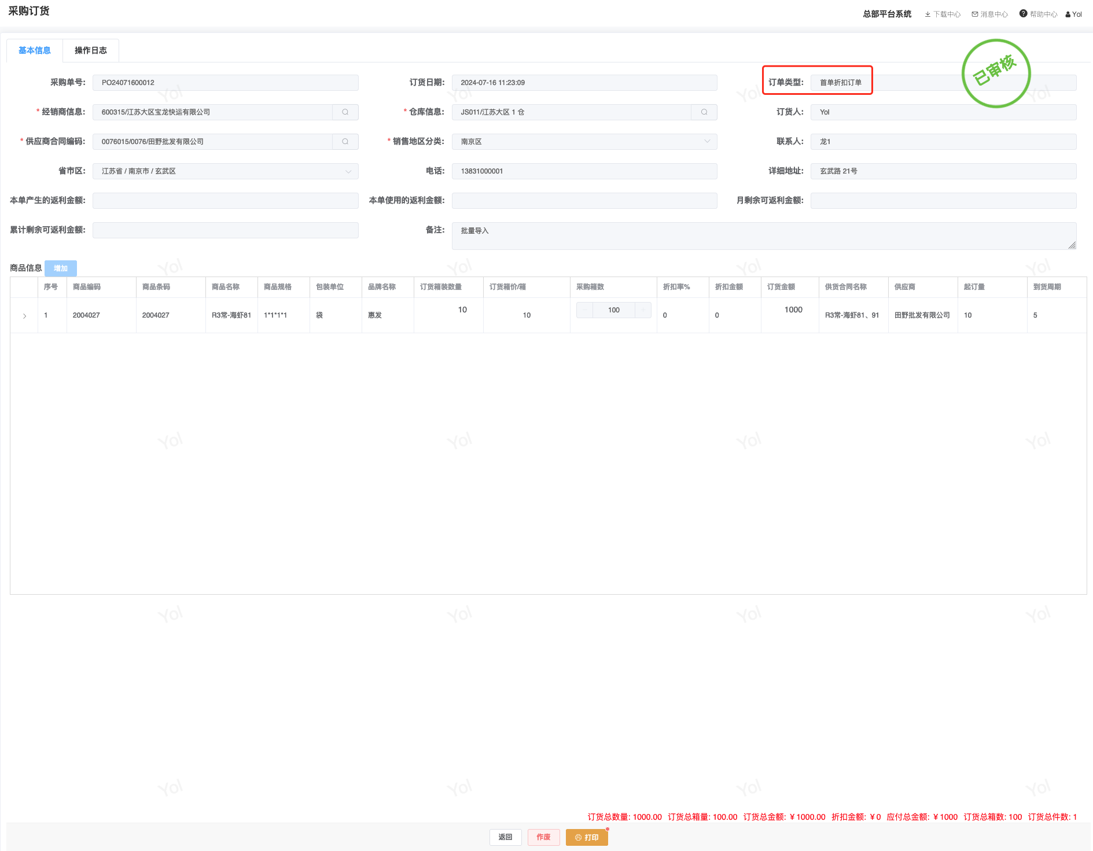1093x851 pixels.
Task: Click 订货总箱数: 100 summary text
Action: 993,817
